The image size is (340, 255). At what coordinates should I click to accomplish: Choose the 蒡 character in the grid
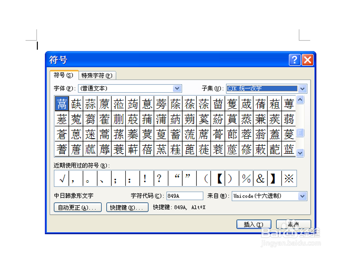[x=161, y=104]
